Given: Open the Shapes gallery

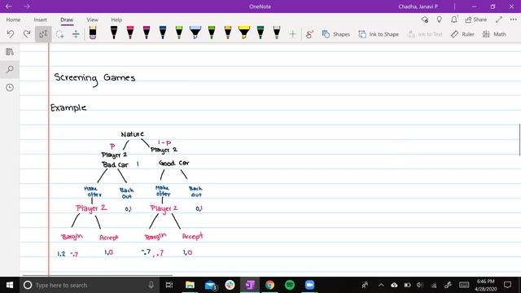Looking at the screenshot, I should [x=335, y=34].
